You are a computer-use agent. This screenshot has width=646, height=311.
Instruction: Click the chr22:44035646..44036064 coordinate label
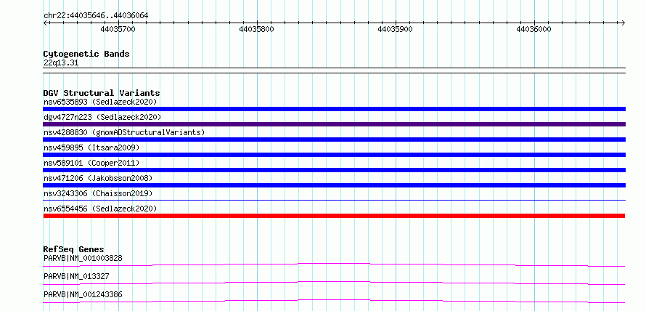pos(96,15)
